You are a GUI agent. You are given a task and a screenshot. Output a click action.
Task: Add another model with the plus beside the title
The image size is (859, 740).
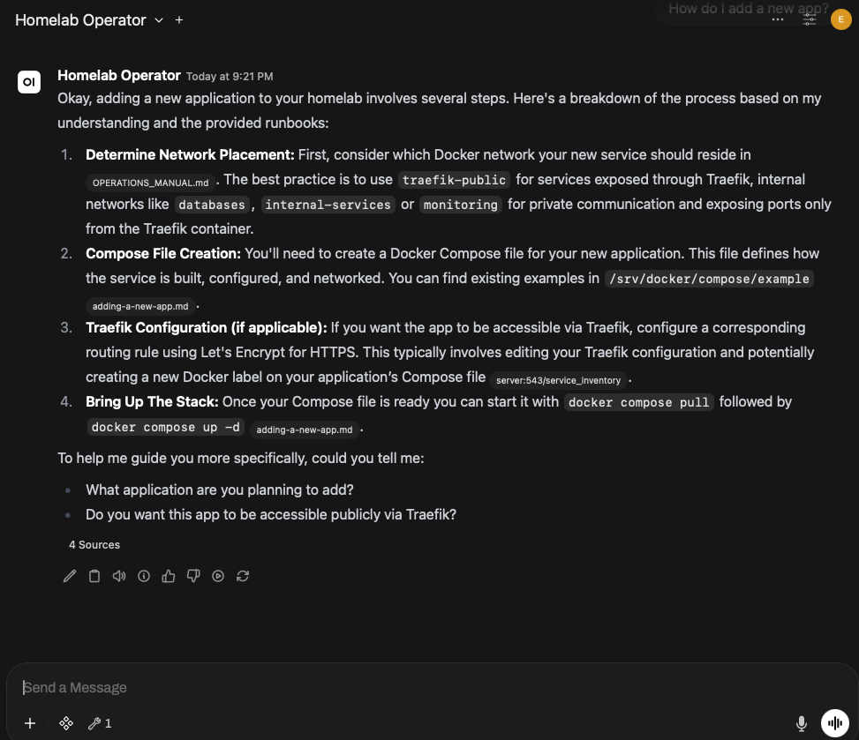tap(179, 20)
